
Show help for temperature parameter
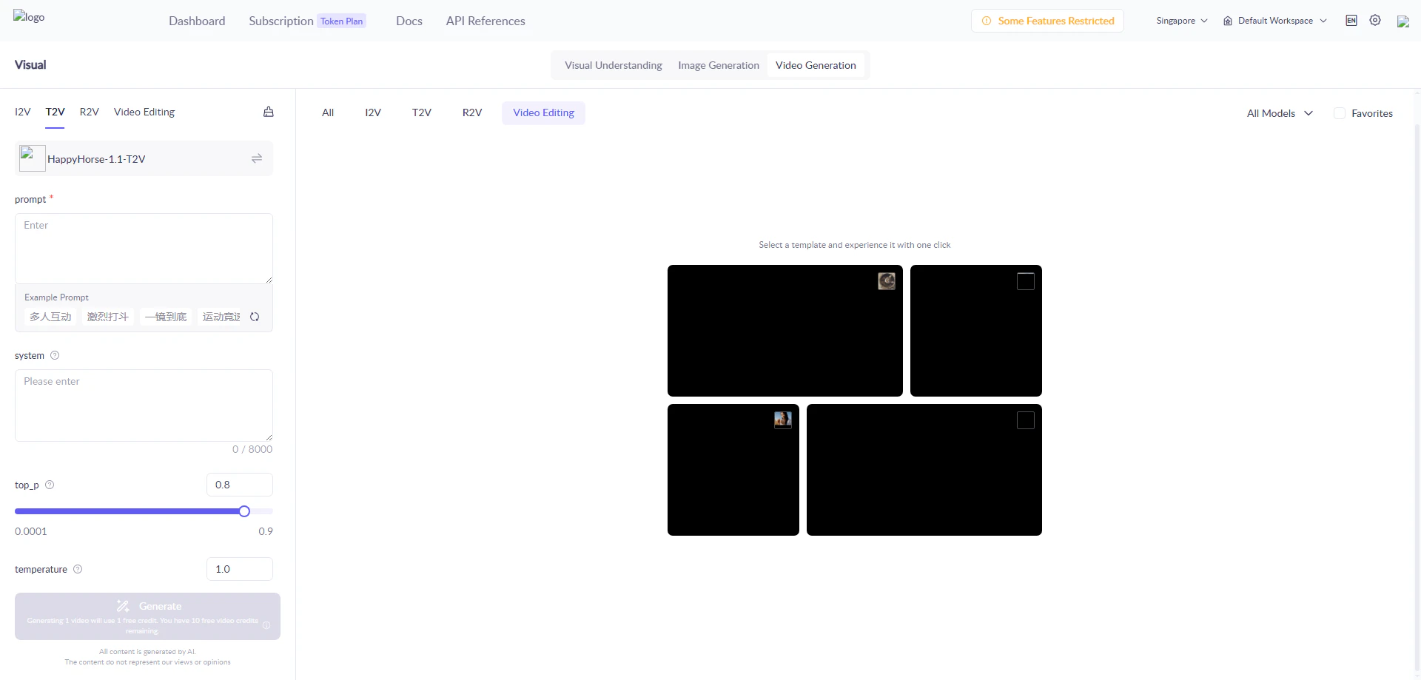78,569
